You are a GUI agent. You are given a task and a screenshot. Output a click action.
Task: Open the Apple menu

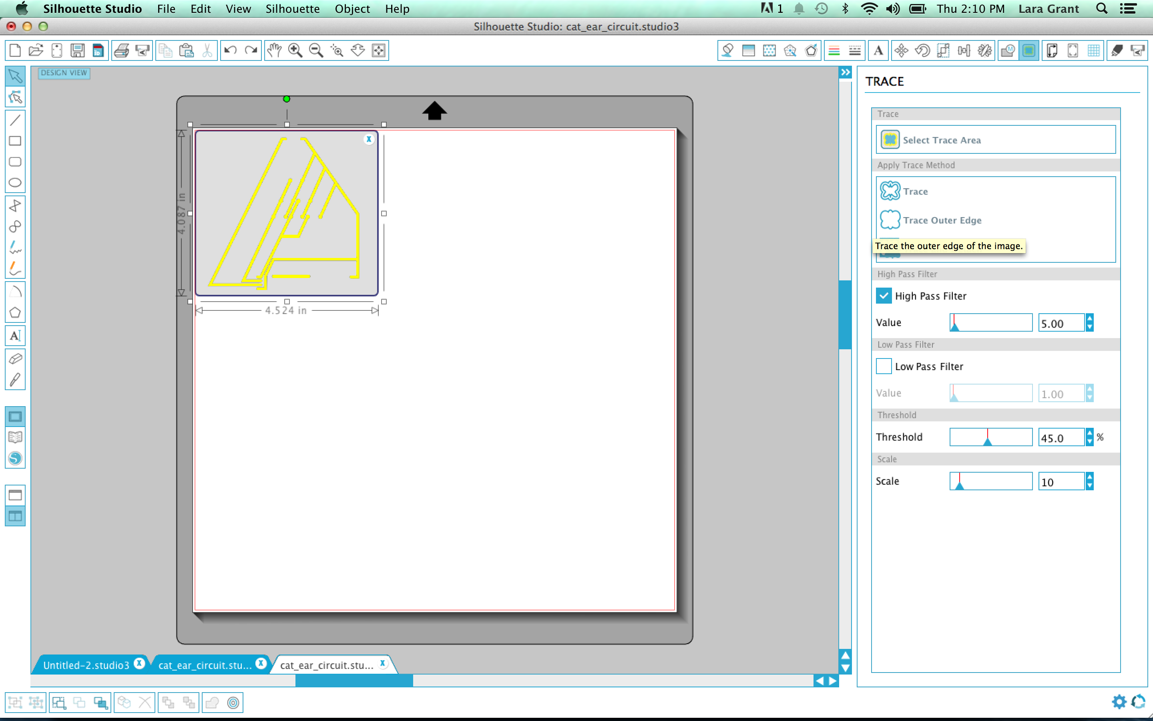click(22, 8)
